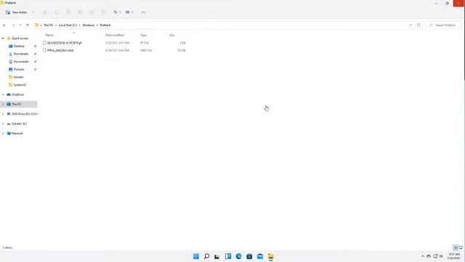This screenshot has width=465, height=262.
Task: Click the volume icon in the system tray
Action: click(x=441, y=256)
